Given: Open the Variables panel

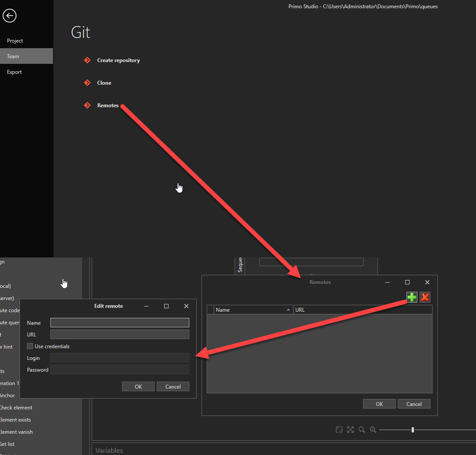Looking at the screenshot, I should tap(109, 450).
